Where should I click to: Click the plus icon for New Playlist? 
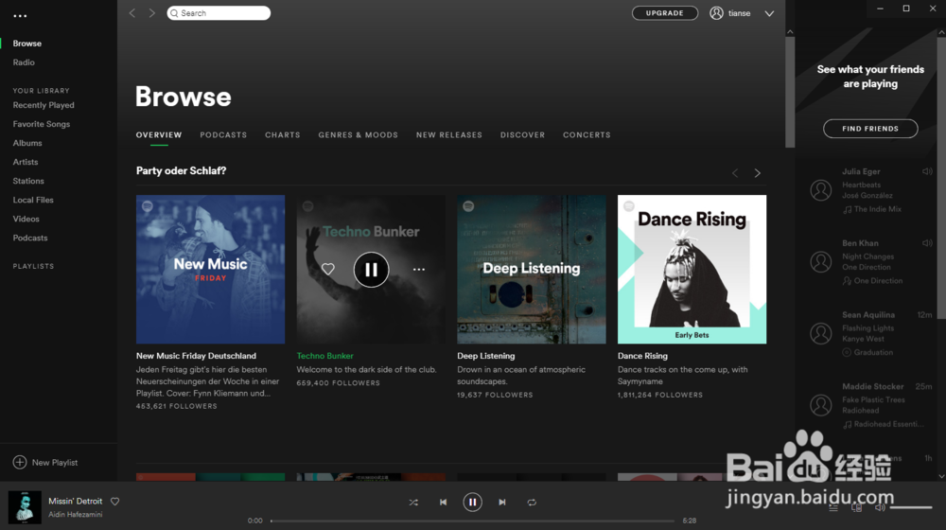click(x=19, y=463)
